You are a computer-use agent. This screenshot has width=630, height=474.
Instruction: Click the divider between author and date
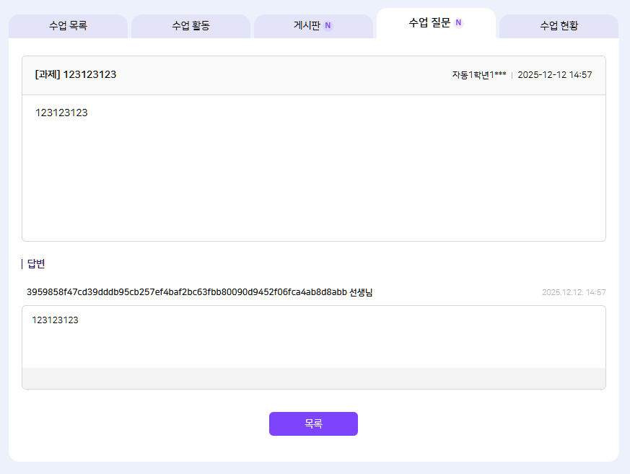point(512,75)
